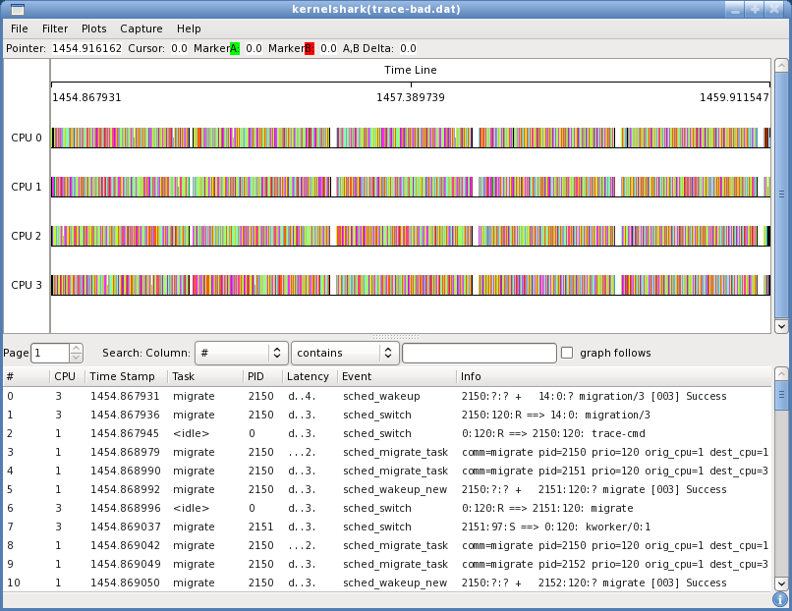The image size is (792, 611).
Task: Click the info icon in bottom-right corner
Action: pos(780,599)
